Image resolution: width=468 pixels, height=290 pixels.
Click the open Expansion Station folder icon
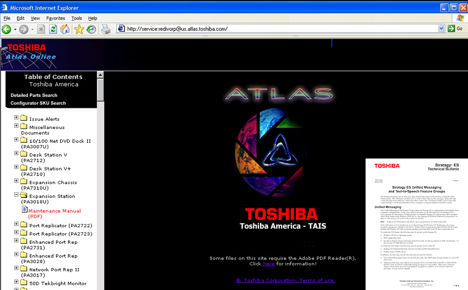click(24, 195)
